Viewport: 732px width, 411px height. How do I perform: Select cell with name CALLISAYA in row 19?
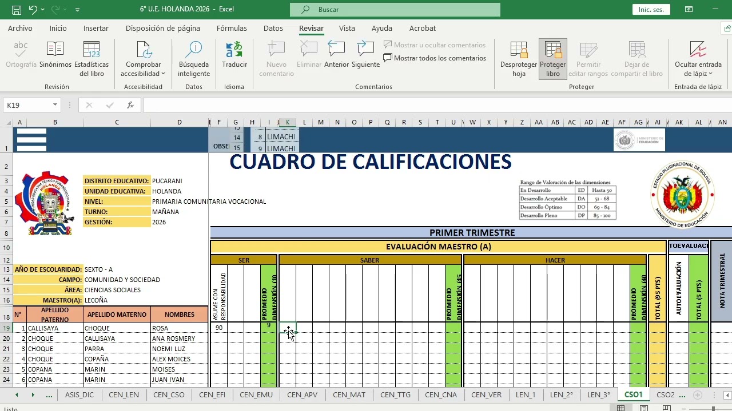pos(55,328)
